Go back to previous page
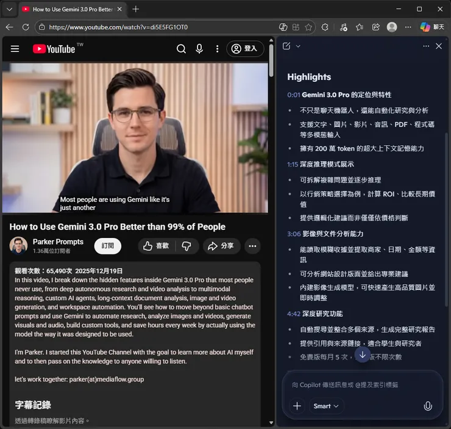The image size is (451, 429). (10, 27)
